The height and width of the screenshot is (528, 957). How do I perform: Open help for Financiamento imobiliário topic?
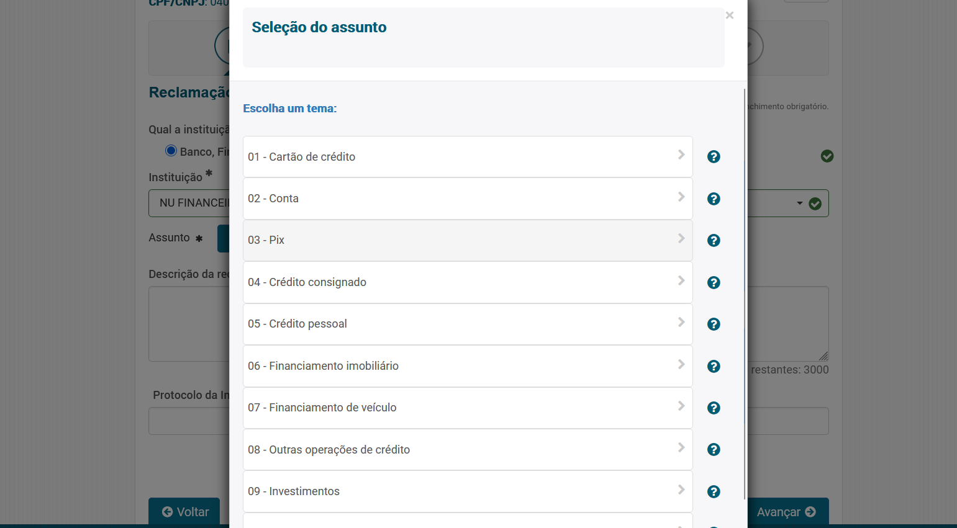point(714,366)
